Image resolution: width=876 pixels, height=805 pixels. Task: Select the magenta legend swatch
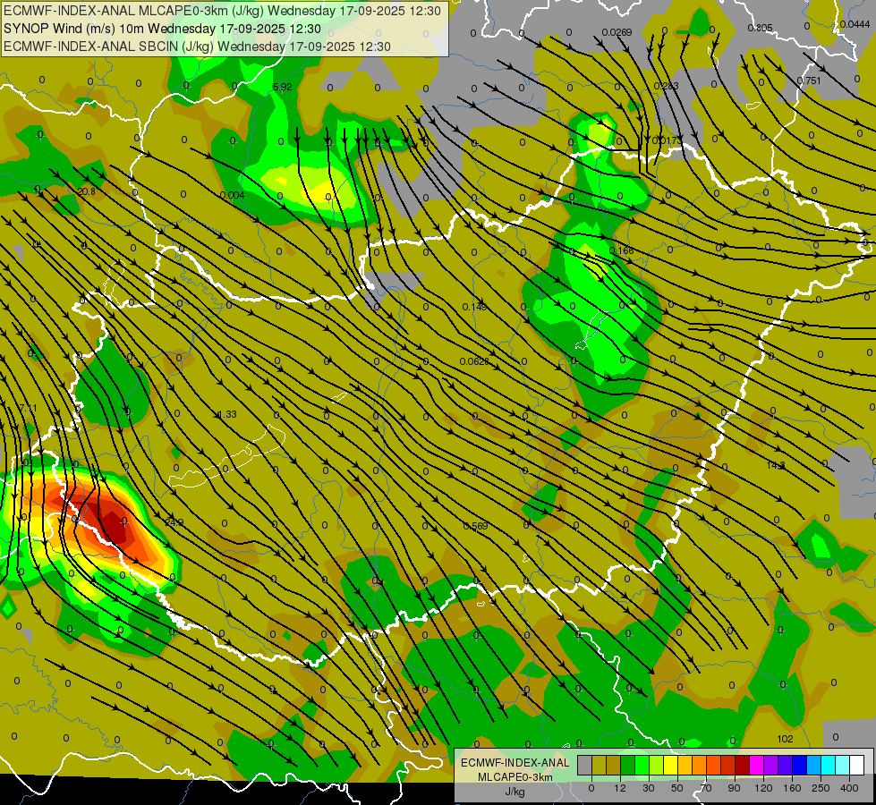click(x=756, y=765)
